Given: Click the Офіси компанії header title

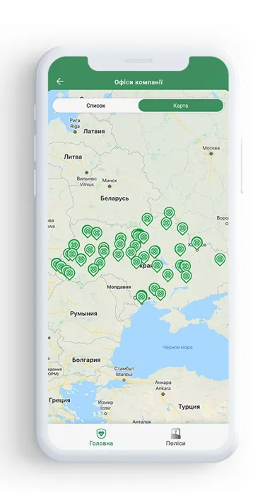Looking at the screenshot, I should point(138,82).
